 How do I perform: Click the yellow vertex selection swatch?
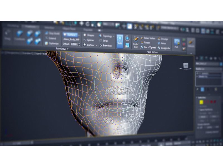tap(201, 102)
